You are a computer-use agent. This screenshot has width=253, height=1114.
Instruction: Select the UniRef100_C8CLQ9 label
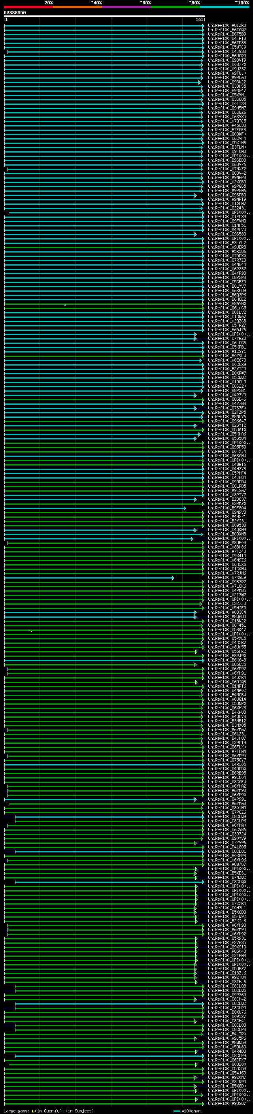coord(227,816)
